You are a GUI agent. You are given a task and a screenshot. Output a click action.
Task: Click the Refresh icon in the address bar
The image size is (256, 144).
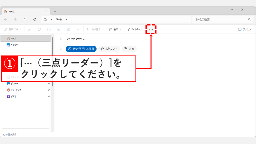point(34,19)
